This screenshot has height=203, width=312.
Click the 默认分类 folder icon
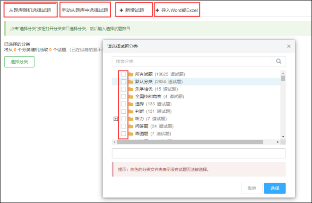(x=131, y=82)
